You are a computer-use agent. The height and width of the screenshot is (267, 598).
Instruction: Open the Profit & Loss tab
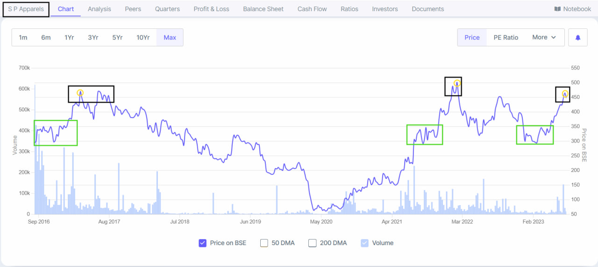click(211, 9)
